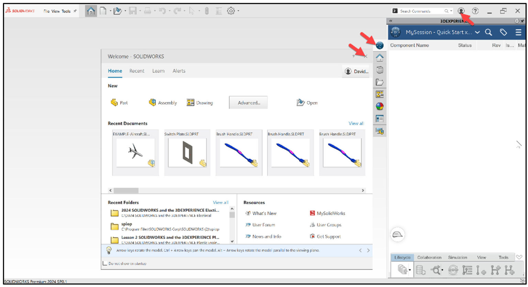Open the MySession Quick Start dropdown chevron
The height and width of the screenshot is (287, 528).
[x=478, y=32]
